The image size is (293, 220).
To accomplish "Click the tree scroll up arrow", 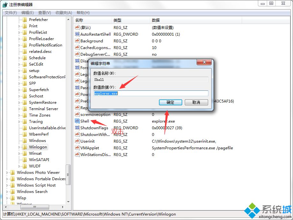I will [68, 19].
